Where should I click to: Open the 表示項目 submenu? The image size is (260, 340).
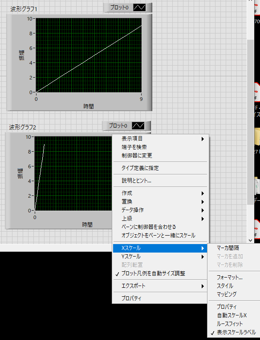160,139
